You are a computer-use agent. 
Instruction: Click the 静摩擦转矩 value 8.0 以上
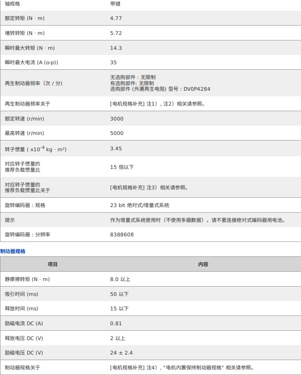(x=120, y=279)
